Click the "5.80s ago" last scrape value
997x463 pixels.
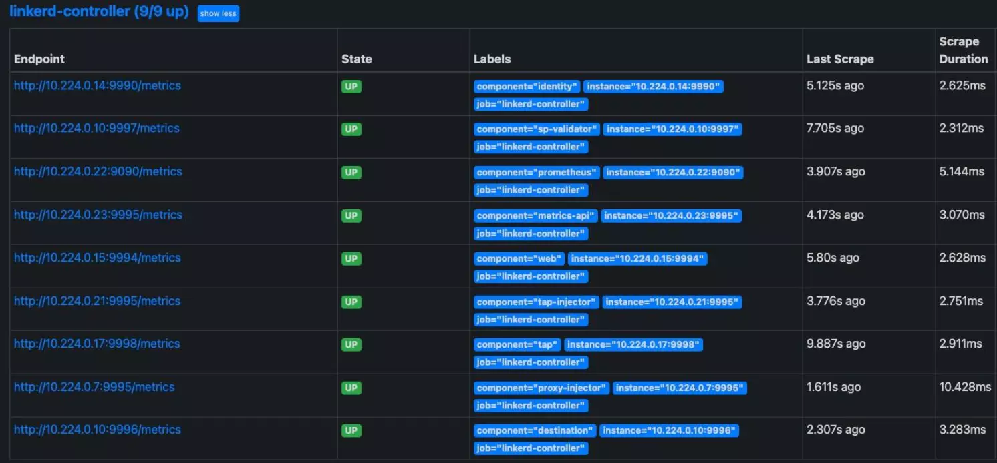[833, 258]
